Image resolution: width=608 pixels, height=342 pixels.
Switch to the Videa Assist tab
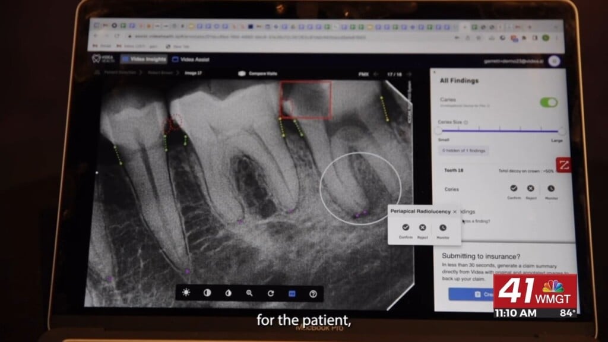(191, 59)
